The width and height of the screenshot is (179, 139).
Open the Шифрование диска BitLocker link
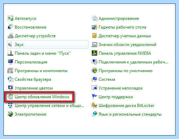click(x=127, y=106)
